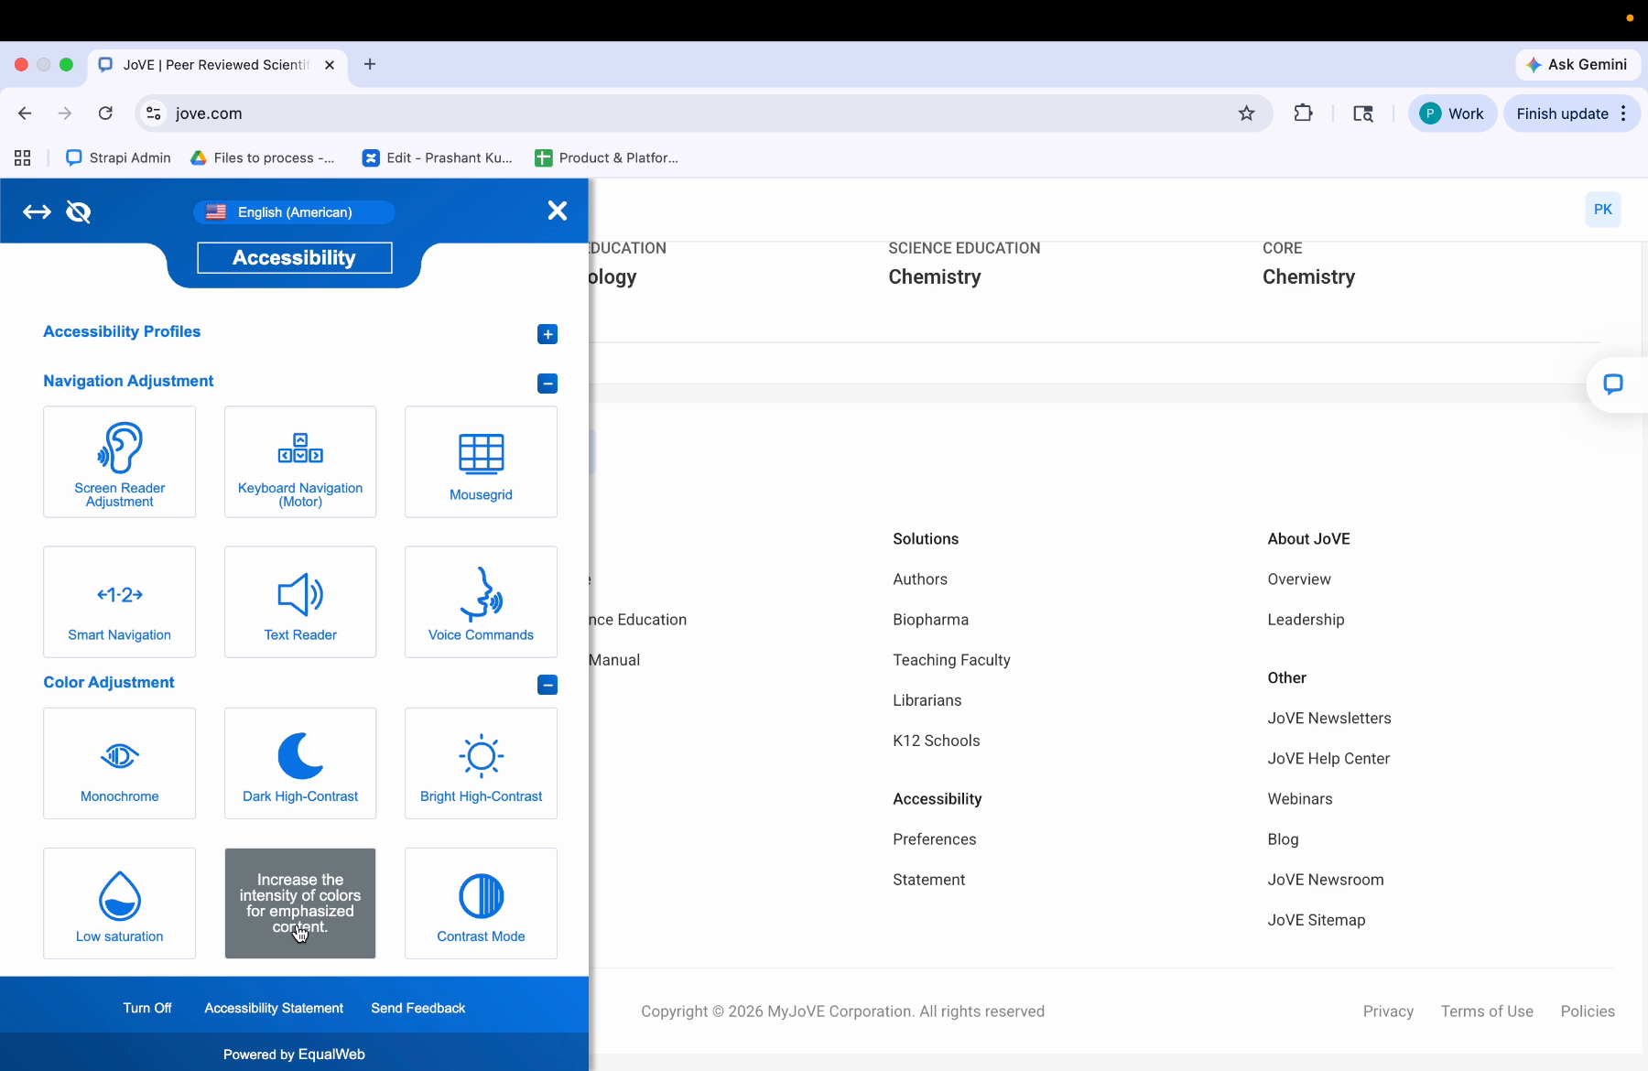Open the Work profile button

1452,114
